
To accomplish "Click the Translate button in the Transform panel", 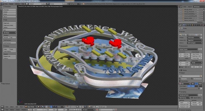I will coord(10,10).
